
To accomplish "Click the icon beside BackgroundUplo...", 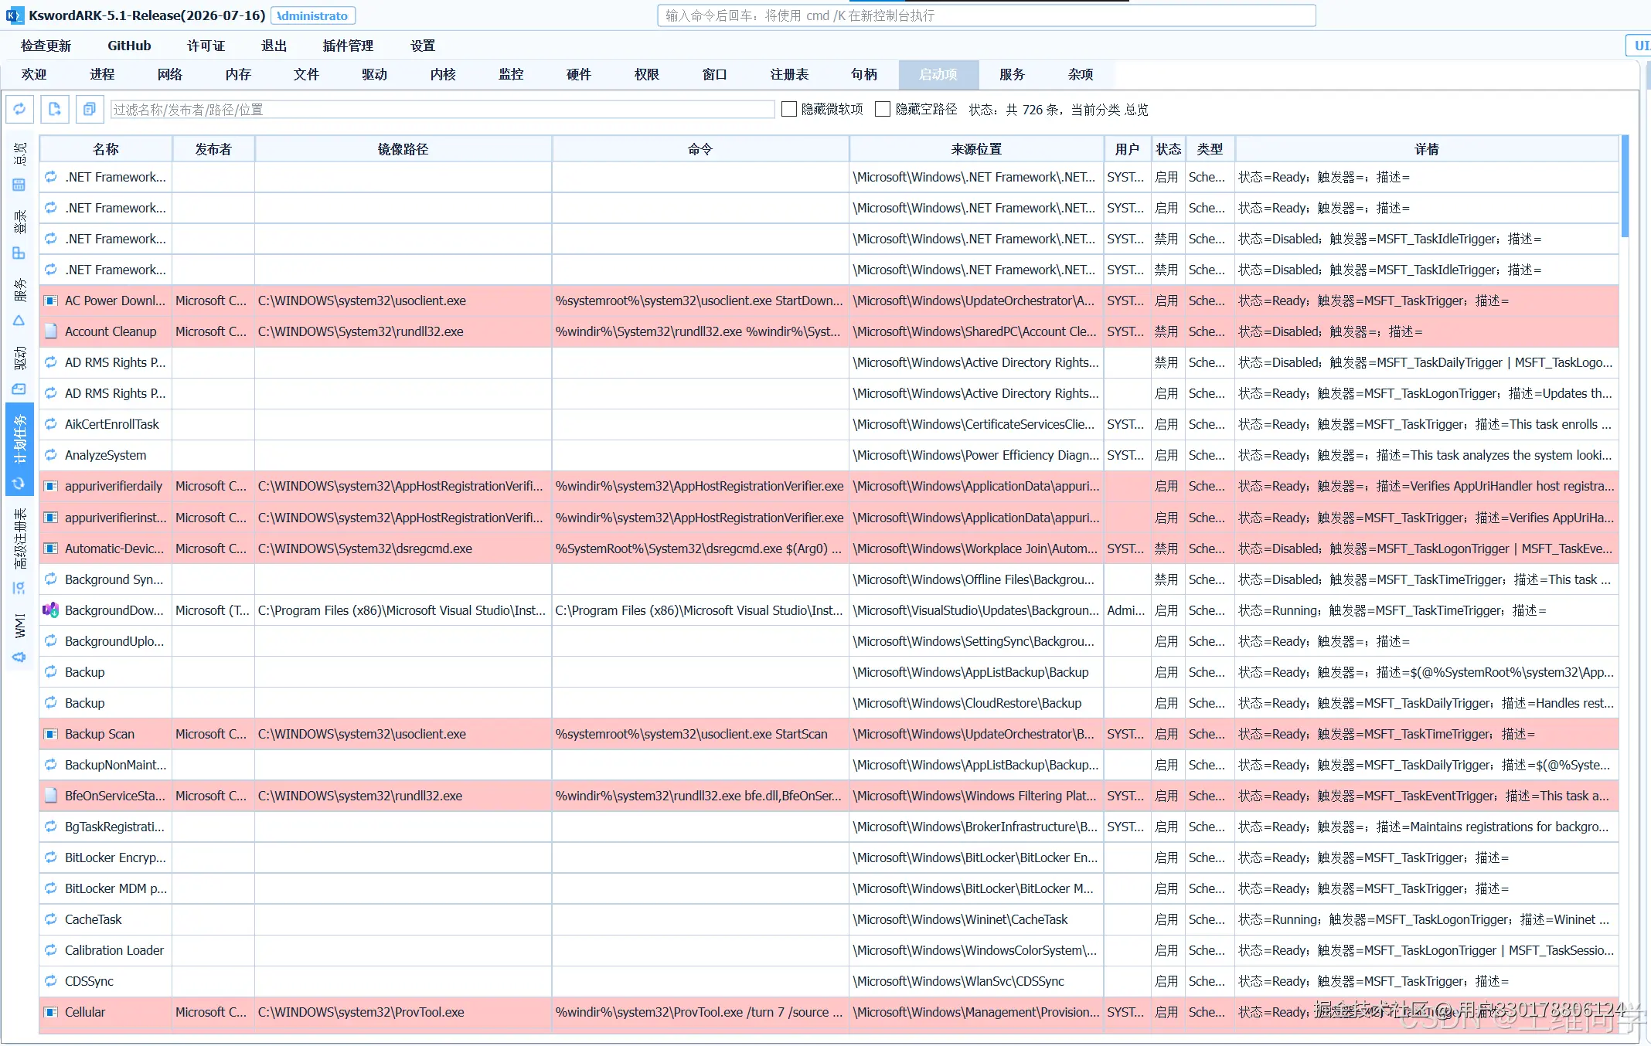I will click(50, 641).
